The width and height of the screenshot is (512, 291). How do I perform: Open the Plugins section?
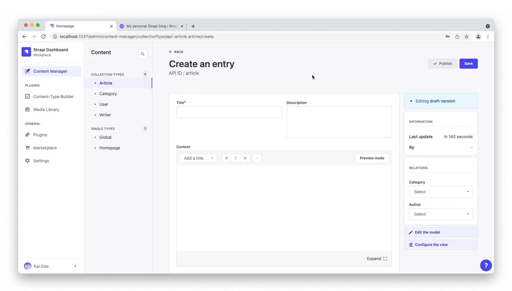(x=40, y=135)
